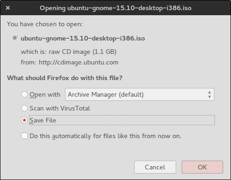Viewport: 231px width, 180px height.
Task: Click the ISO disc file icon
Action: coord(15,37)
